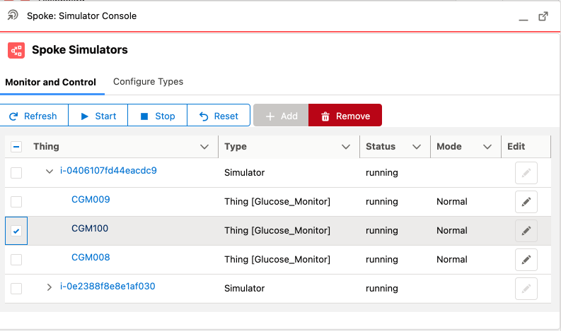Click disabled edit pencil for i-0406107fd44eacdc9
Screen dimensions: 561x331
526,173
